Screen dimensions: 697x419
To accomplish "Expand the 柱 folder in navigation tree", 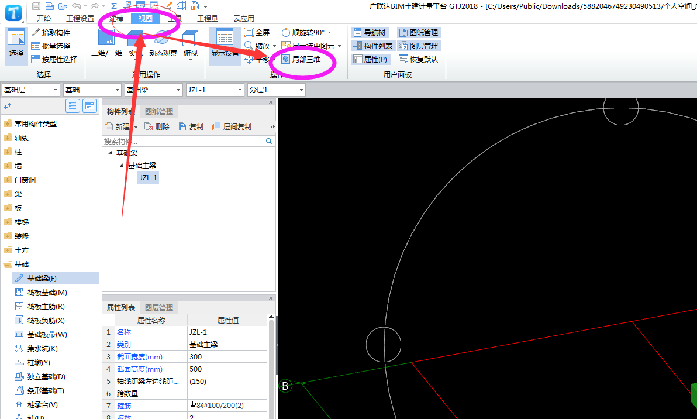I will click(x=8, y=152).
